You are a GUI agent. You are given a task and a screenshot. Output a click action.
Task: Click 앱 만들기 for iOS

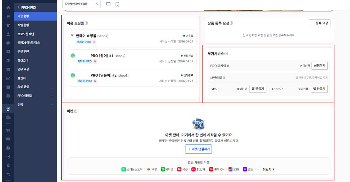pos(257,89)
